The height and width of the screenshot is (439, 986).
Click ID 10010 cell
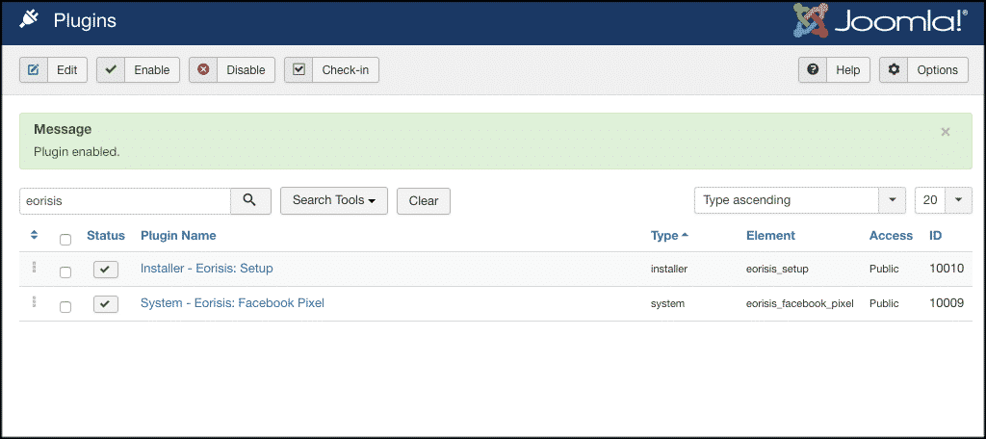click(x=947, y=269)
